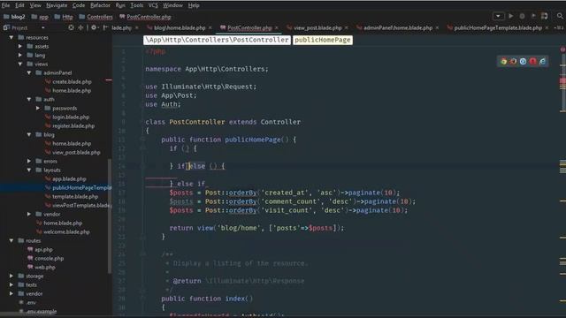Image resolution: width=566 pixels, height=318 pixels.
Task: Close the blog\home.blade.php tab
Action: (210, 27)
